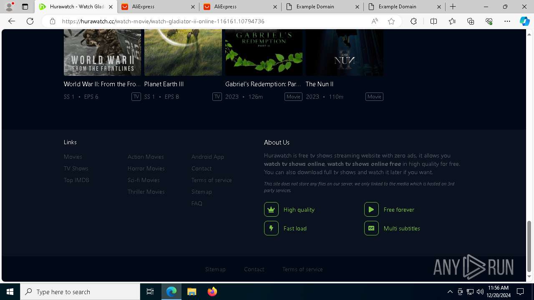Image resolution: width=534 pixels, height=300 pixels.
Task: Add page to favorites star icon
Action: coord(391,21)
